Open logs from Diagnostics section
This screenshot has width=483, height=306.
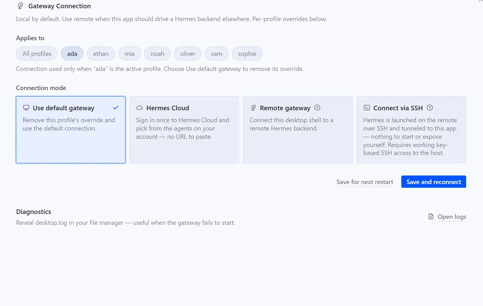(x=452, y=217)
